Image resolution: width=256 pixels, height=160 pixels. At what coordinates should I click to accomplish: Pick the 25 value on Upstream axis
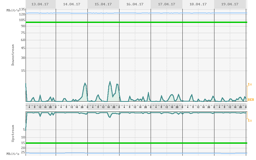coord(23,152)
